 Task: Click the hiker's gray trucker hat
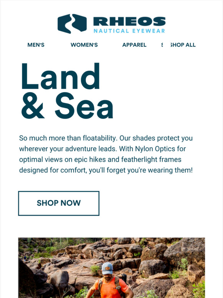pyautogui.click(x=107, y=268)
